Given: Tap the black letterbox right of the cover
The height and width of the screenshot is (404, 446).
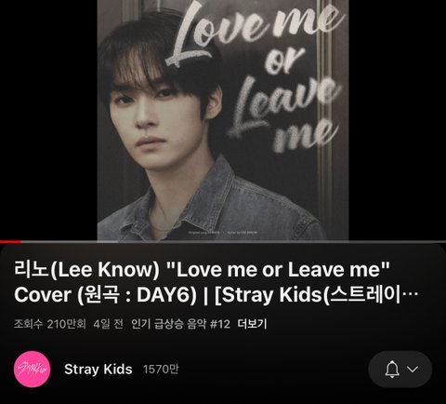Looking at the screenshot, I should click(397, 120).
